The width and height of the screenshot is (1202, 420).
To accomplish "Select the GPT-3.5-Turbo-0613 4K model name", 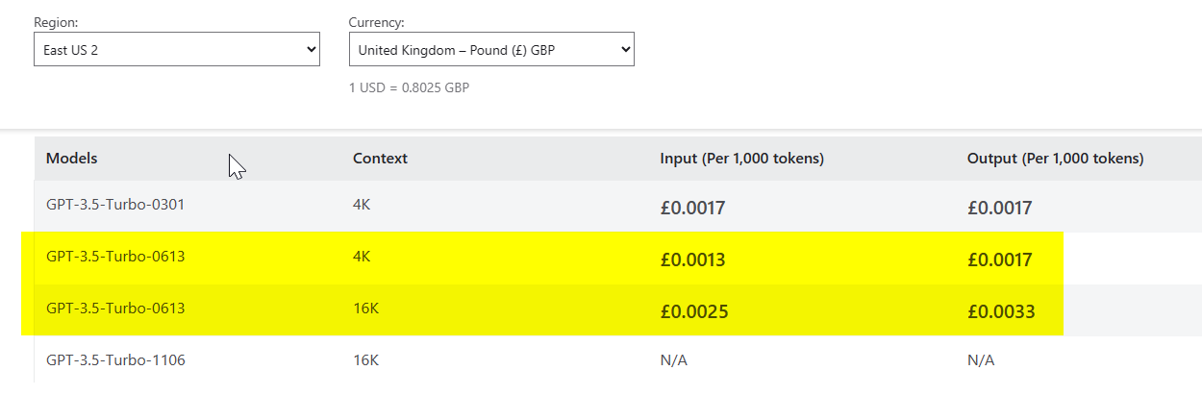I will pos(115,257).
